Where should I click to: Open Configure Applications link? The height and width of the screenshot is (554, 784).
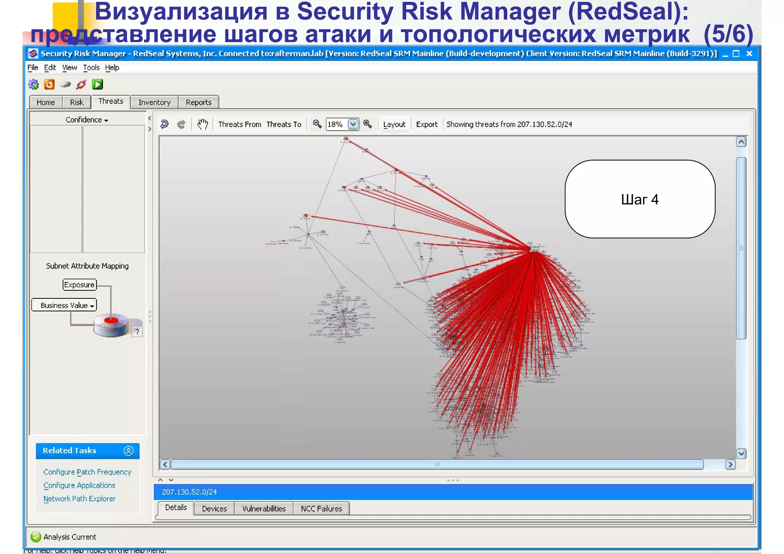pos(79,485)
